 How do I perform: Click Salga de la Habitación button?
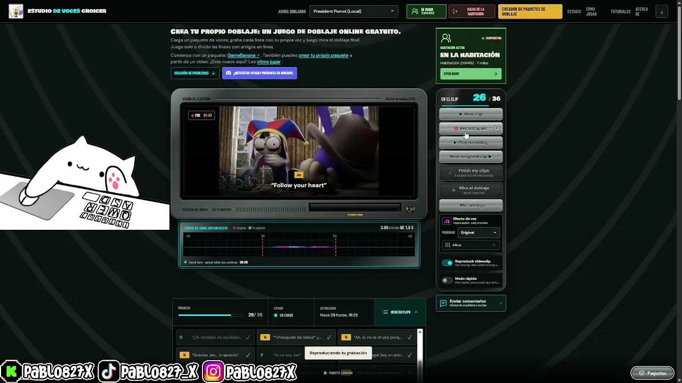(472, 11)
